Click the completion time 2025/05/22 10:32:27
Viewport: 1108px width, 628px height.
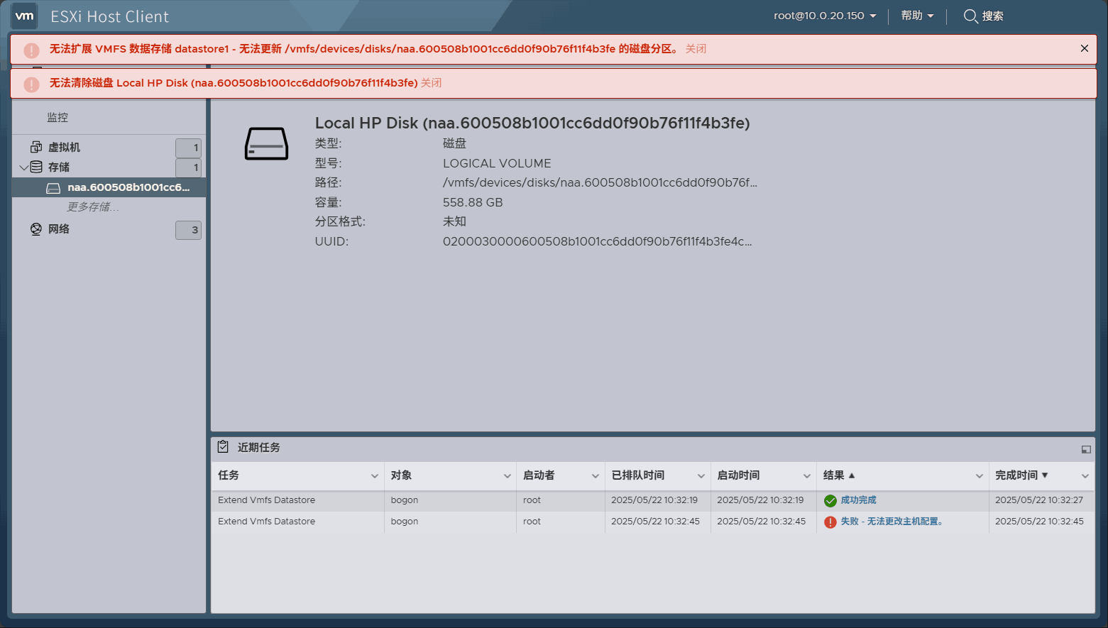(x=1039, y=500)
